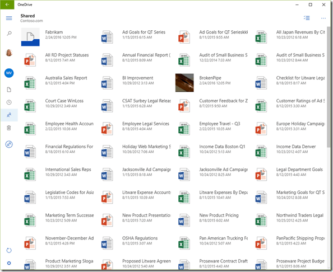The height and width of the screenshot is (272, 333).
Task: Click the PowerPoint icon of All RD Project Statuses
Action: pyautogui.click(x=30, y=60)
